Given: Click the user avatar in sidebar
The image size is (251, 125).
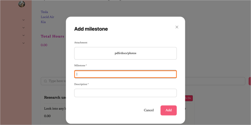Looking at the screenshot, I should 22,4.
